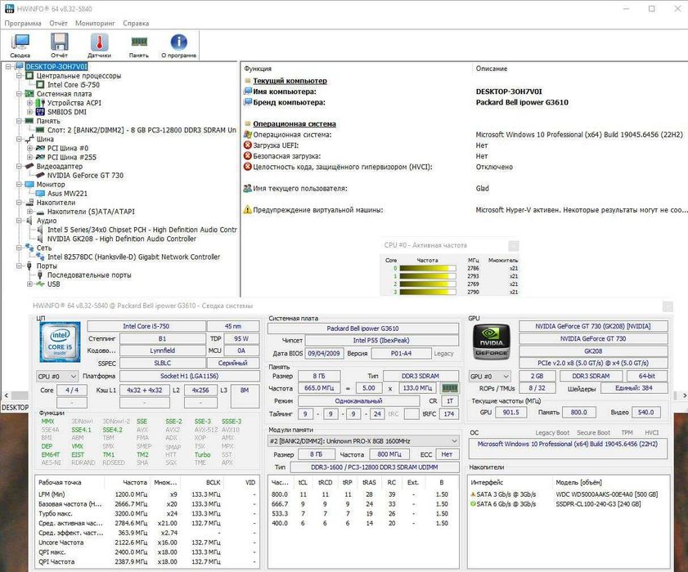The width and height of the screenshot is (688, 572).
Task: Open the CPU #0 dropdown
Action: pos(57,376)
